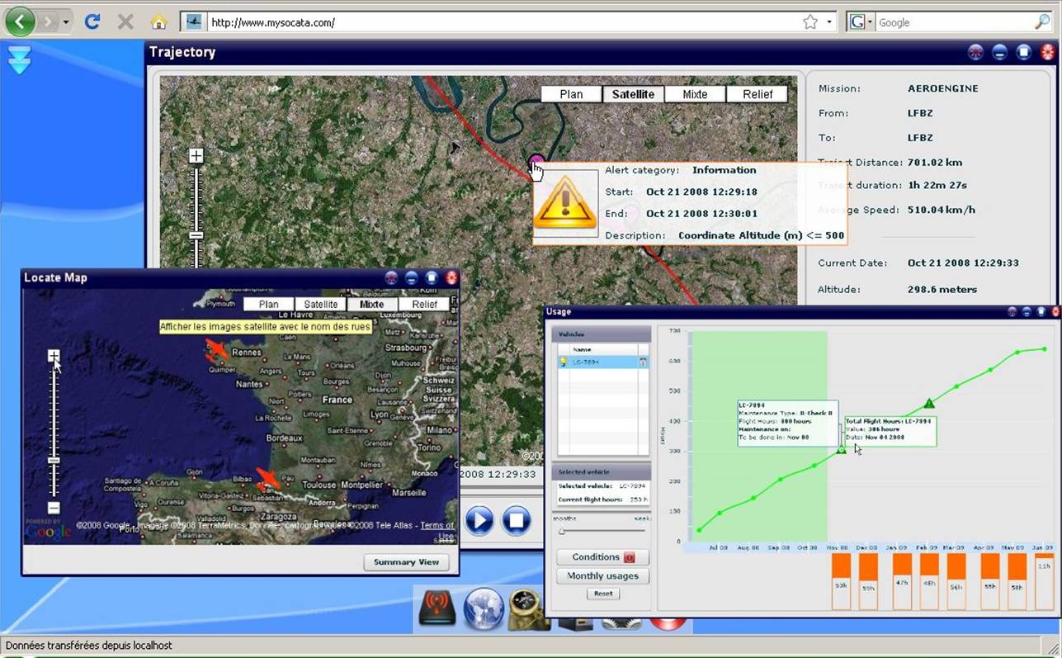Click the browser Home icon
This screenshot has width=1062, height=658.
tap(158, 22)
